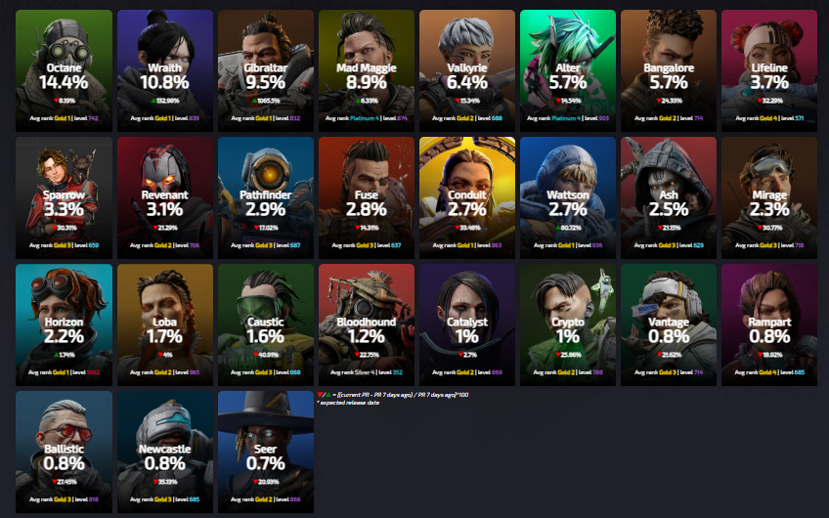
Task: Click the Ballistic legend card
Action: (x=64, y=452)
